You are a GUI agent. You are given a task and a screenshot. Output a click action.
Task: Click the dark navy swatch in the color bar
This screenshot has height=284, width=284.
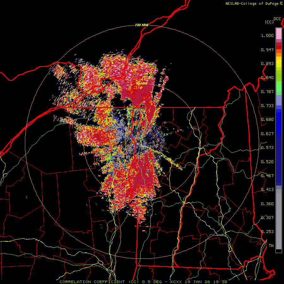pos(279,161)
